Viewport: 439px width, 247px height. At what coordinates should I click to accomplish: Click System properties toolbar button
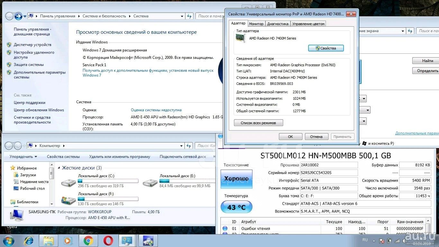(63, 157)
